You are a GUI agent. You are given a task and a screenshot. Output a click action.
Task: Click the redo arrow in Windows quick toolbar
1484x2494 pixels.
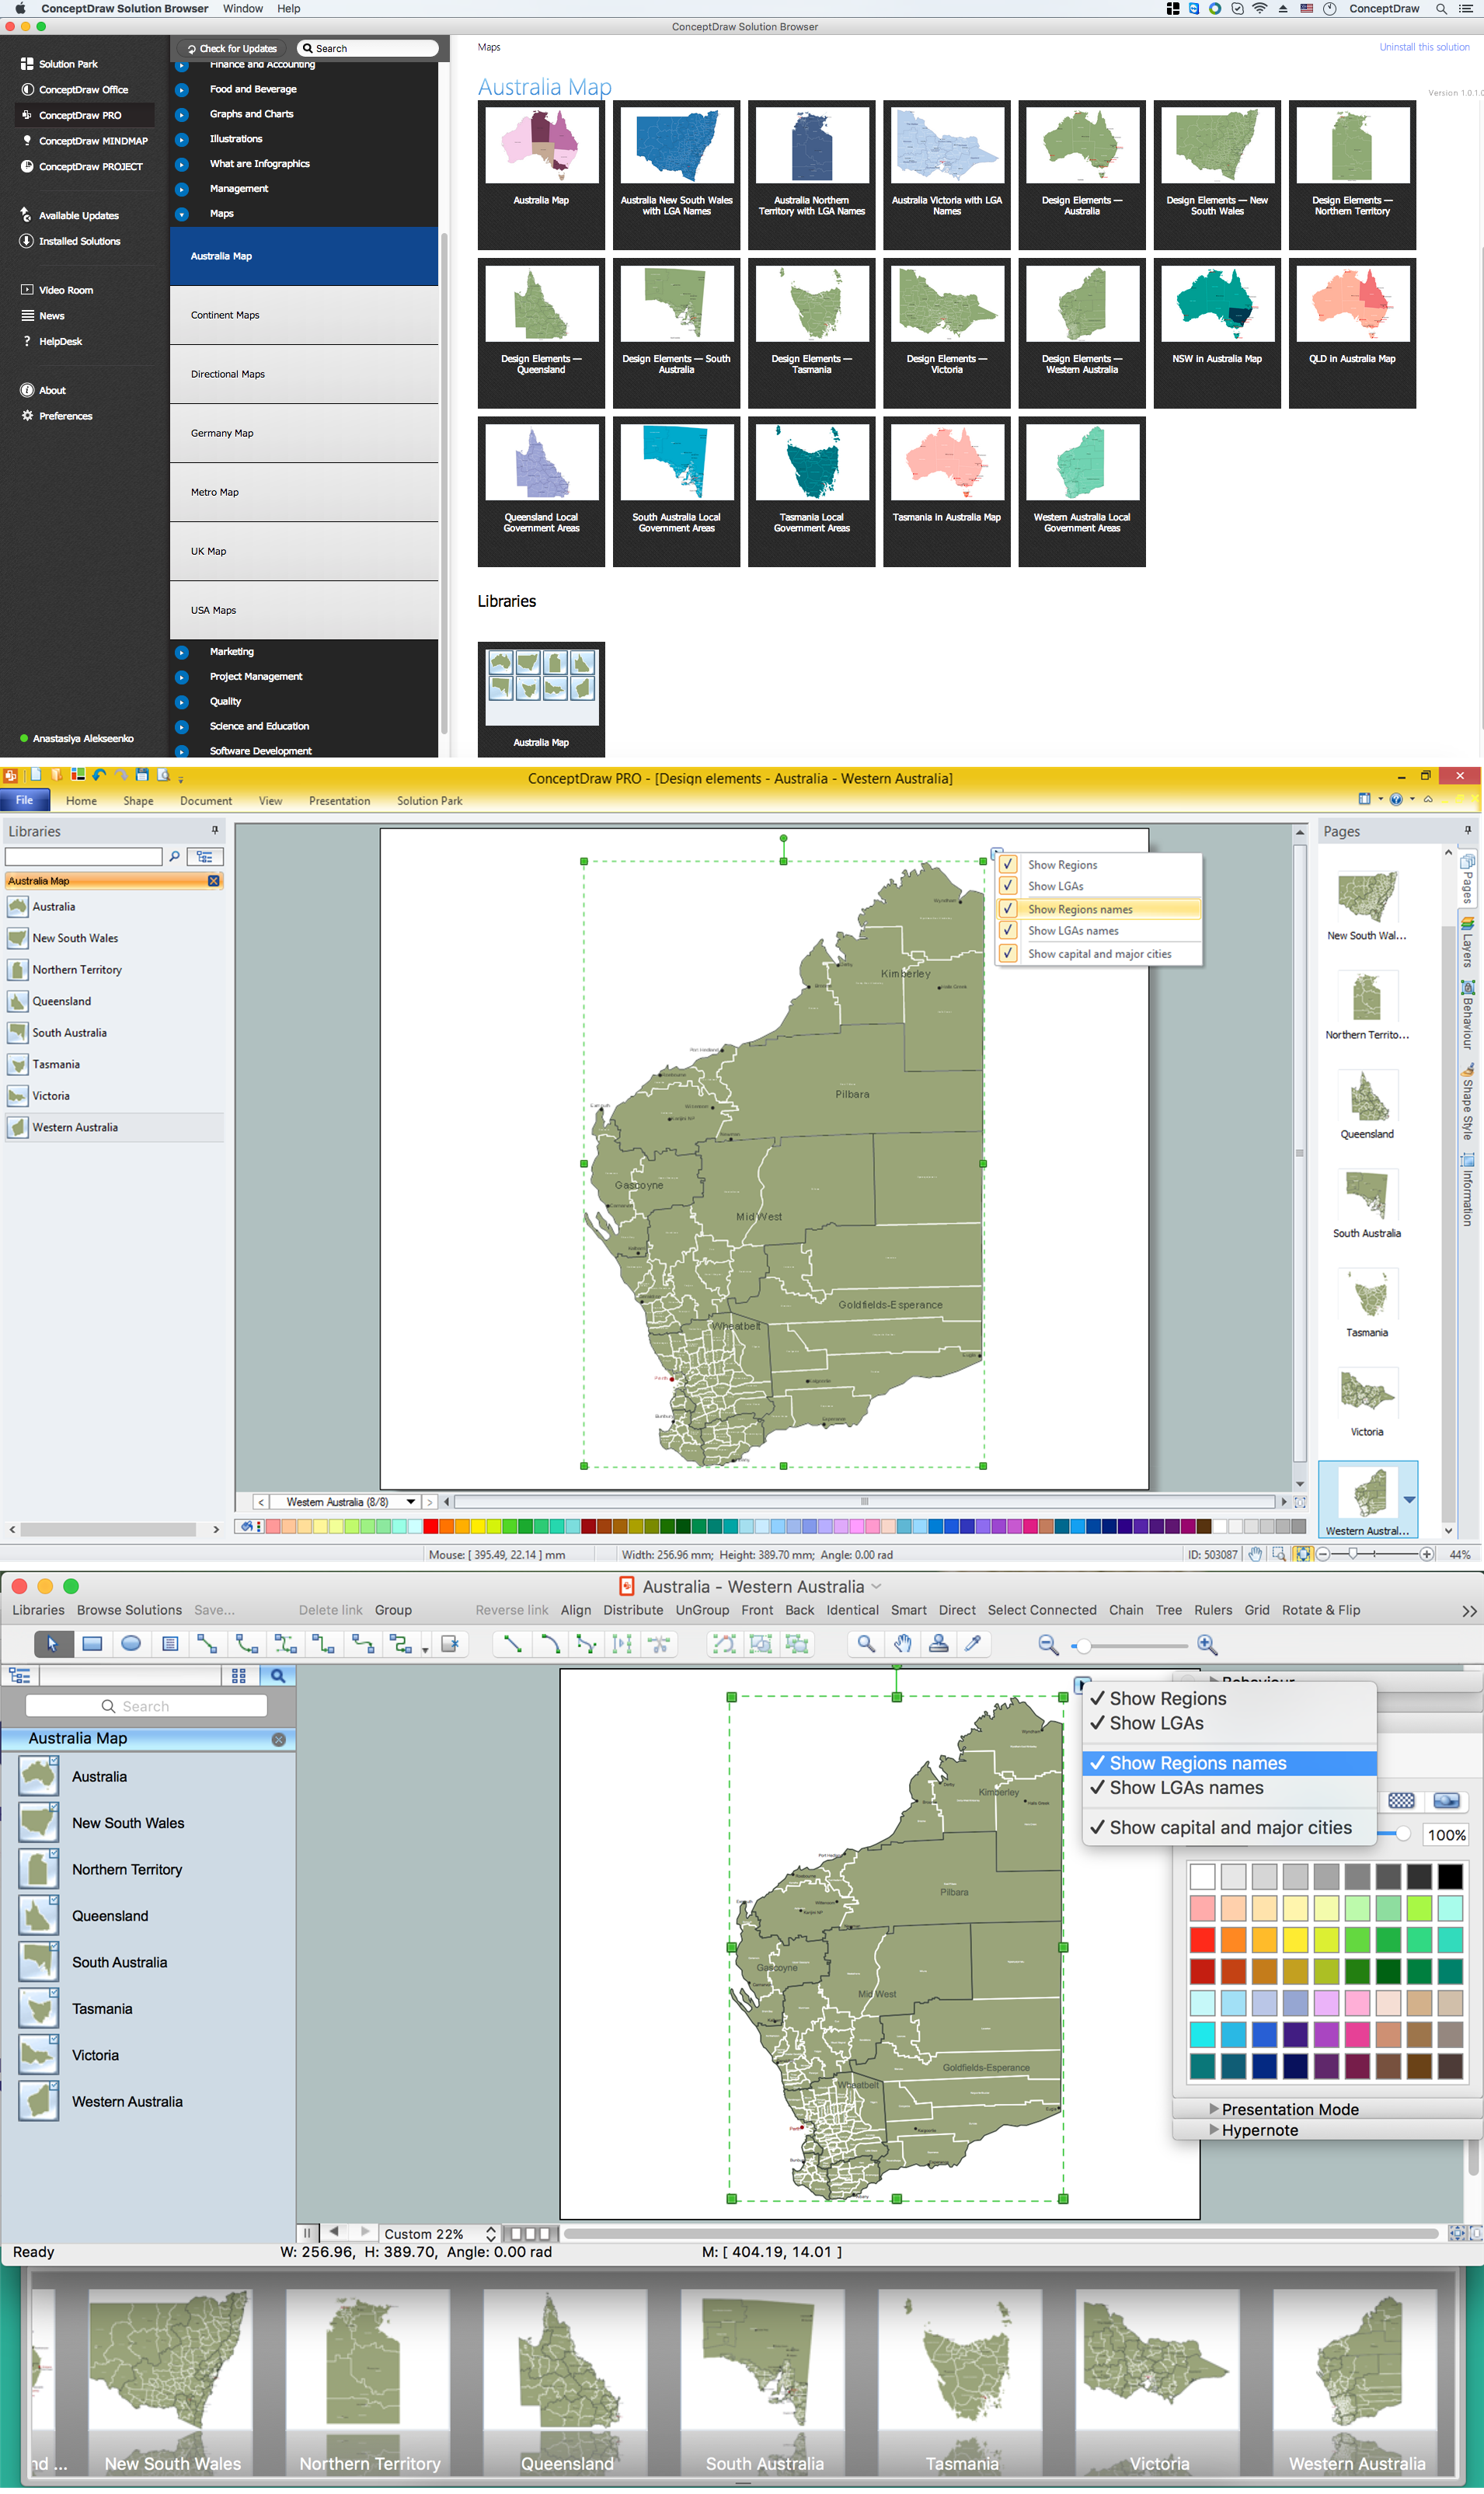coord(121,775)
